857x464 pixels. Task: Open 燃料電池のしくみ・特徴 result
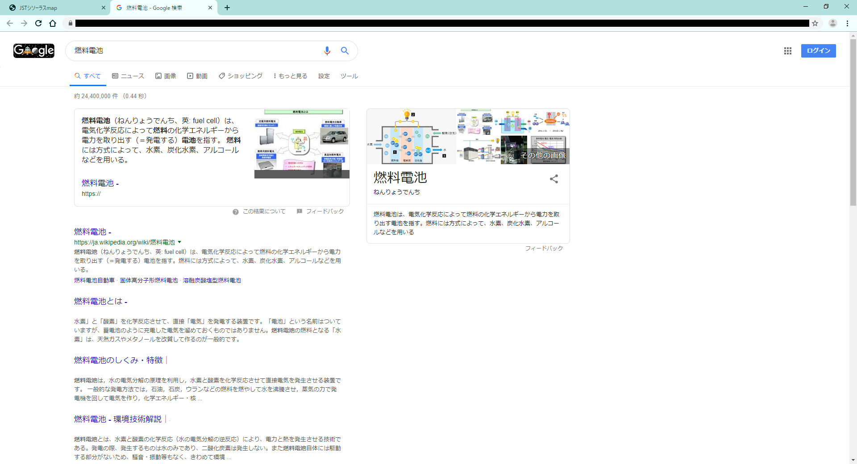point(118,360)
